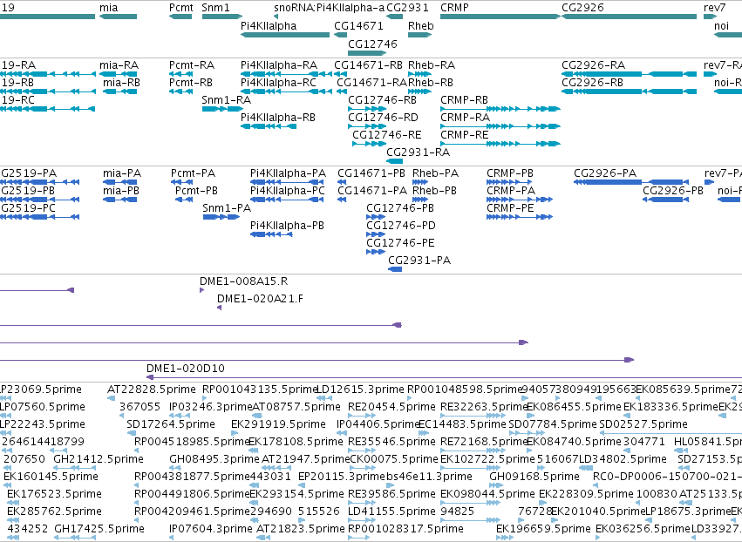Click protein Rheb-PB
This screenshot has height=542, width=742.
[420, 200]
